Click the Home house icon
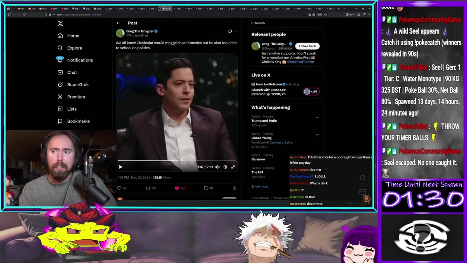 [x=60, y=36]
